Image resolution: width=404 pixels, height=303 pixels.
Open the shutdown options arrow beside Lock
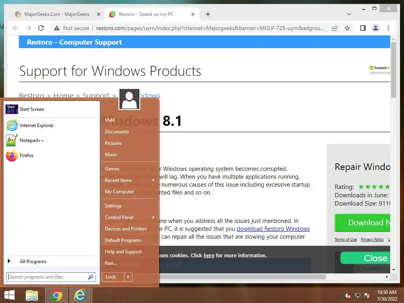(x=128, y=277)
